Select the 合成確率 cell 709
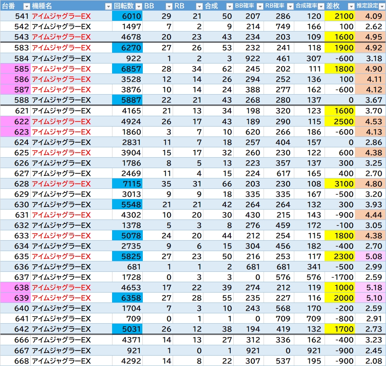The height and width of the screenshot is (366, 386). pyautogui.click(x=309, y=319)
